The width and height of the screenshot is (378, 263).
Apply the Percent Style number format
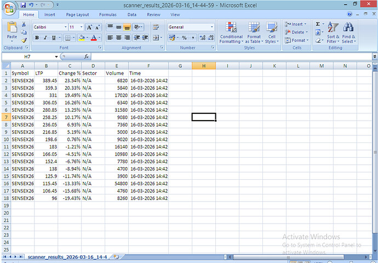click(184, 38)
